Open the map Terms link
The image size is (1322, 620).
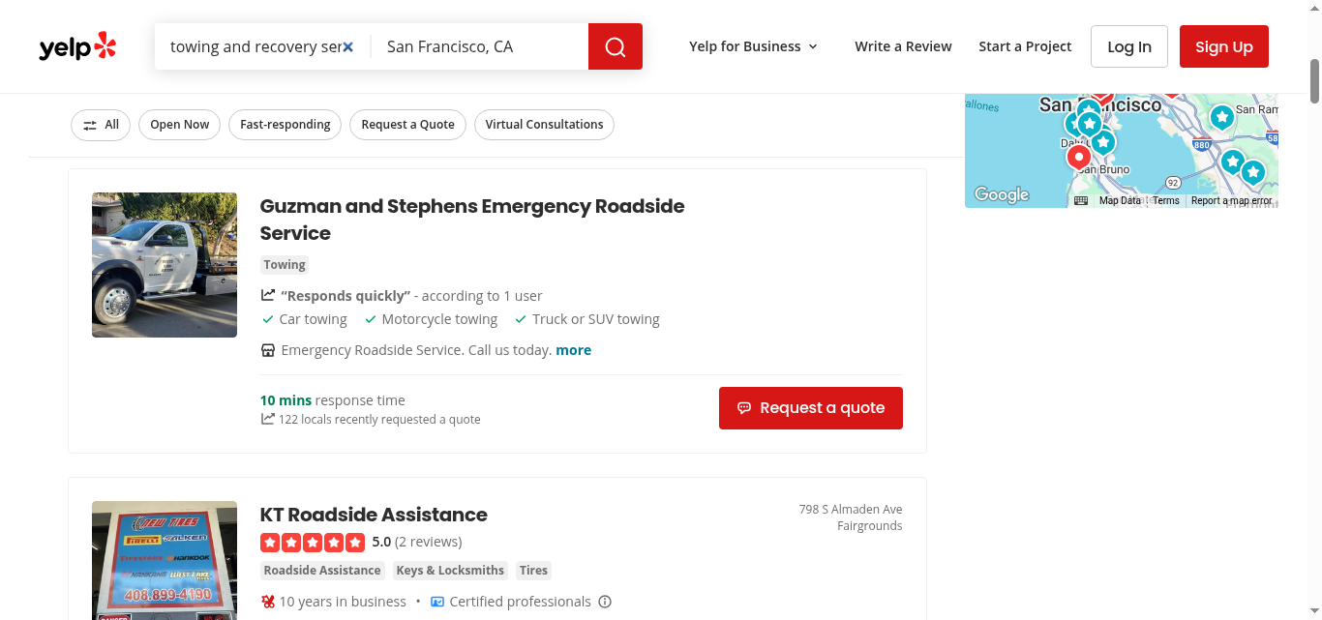tap(1166, 200)
